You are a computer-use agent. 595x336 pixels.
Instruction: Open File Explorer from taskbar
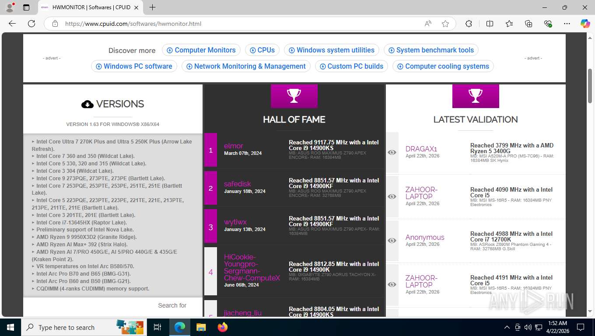click(201, 327)
